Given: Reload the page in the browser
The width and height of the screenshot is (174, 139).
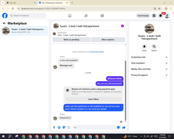Looking at the screenshot, I should [x=13, y=9].
